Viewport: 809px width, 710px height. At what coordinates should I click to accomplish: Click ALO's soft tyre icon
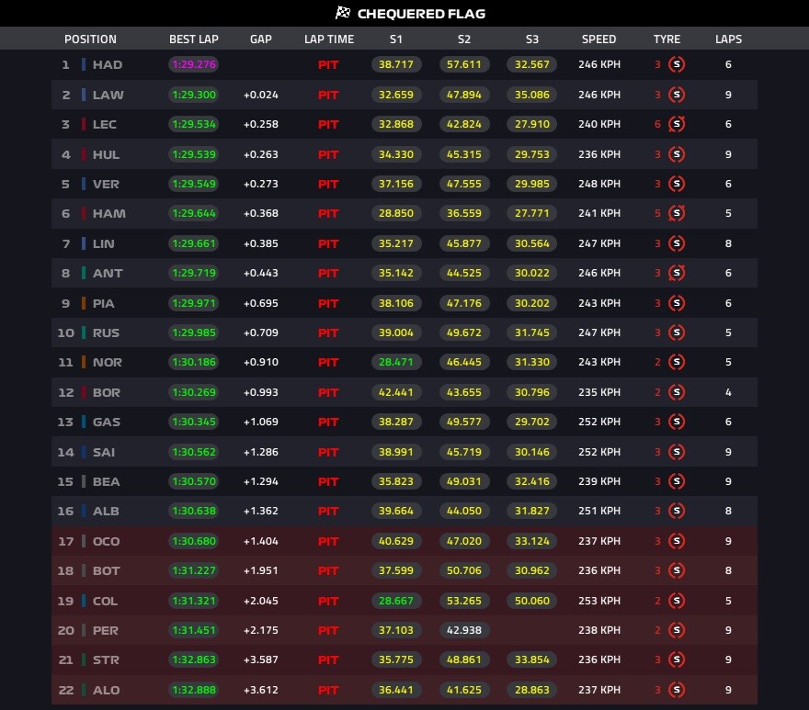pyautogui.click(x=677, y=690)
